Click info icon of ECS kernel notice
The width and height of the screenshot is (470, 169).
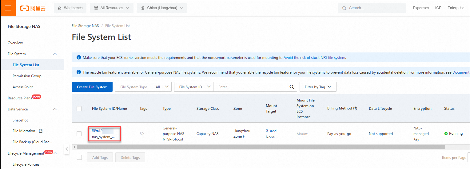pos(78,57)
